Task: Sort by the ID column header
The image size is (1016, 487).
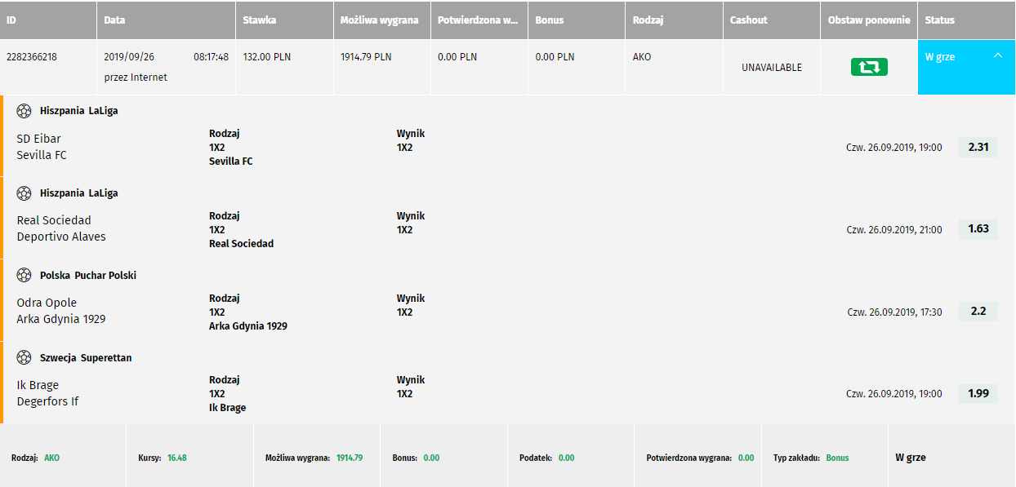Action: [x=48, y=20]
